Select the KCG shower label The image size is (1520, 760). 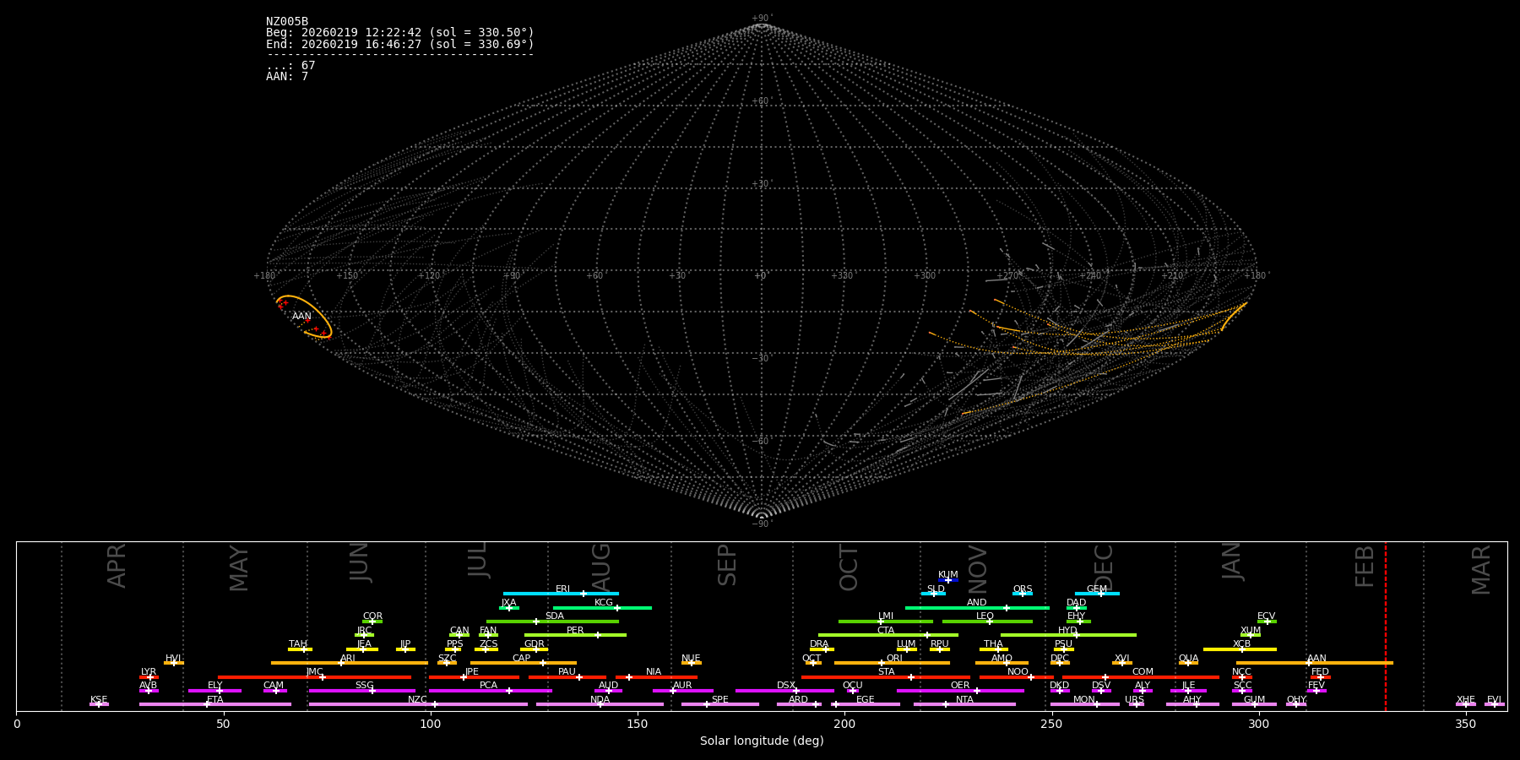604,603
